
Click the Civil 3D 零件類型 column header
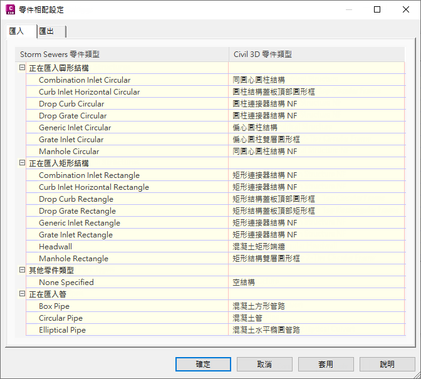pyautogui.click(x=317, y=55)
